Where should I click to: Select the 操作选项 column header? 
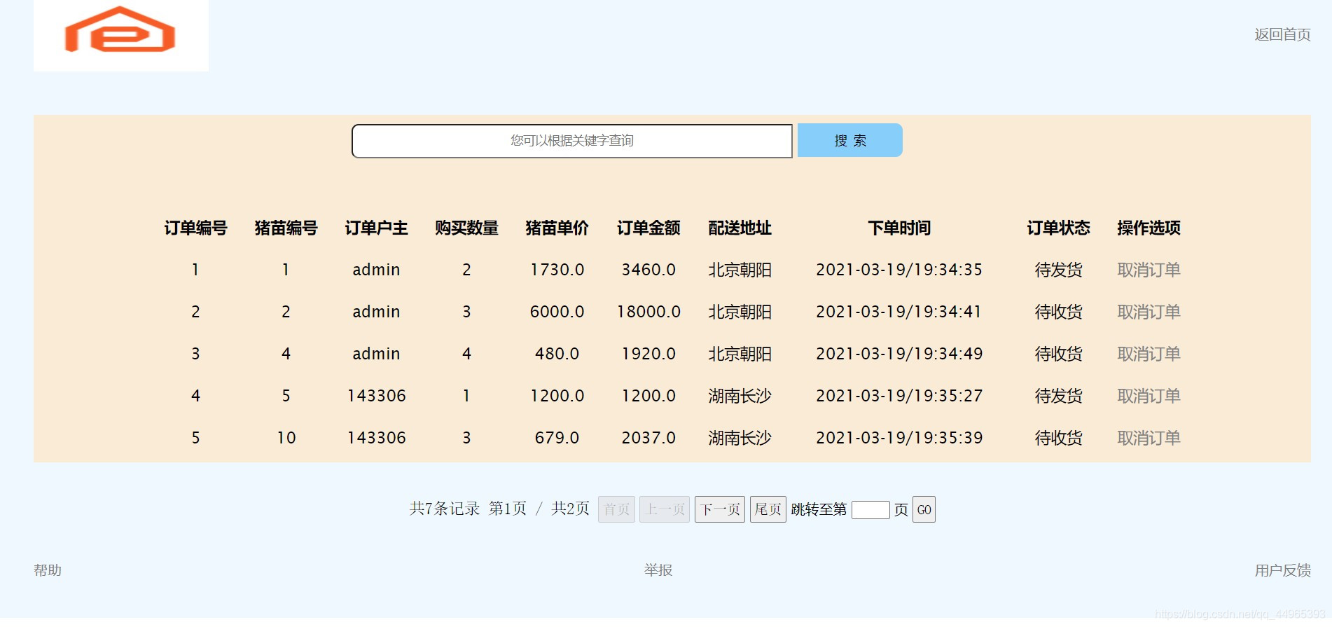tap(1149, 228)
